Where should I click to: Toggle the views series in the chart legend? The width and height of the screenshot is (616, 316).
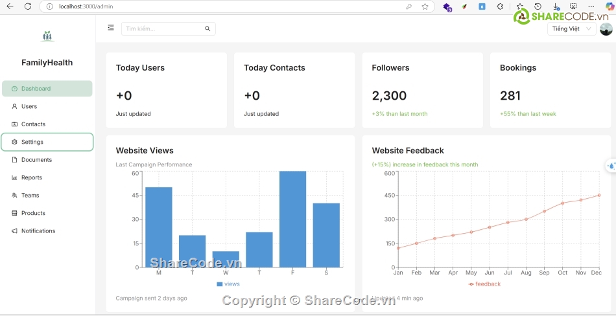[228, 284]
